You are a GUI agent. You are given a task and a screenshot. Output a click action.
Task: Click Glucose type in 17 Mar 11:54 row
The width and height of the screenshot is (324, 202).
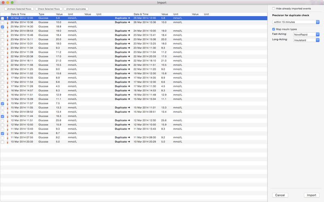coord(43,82)
